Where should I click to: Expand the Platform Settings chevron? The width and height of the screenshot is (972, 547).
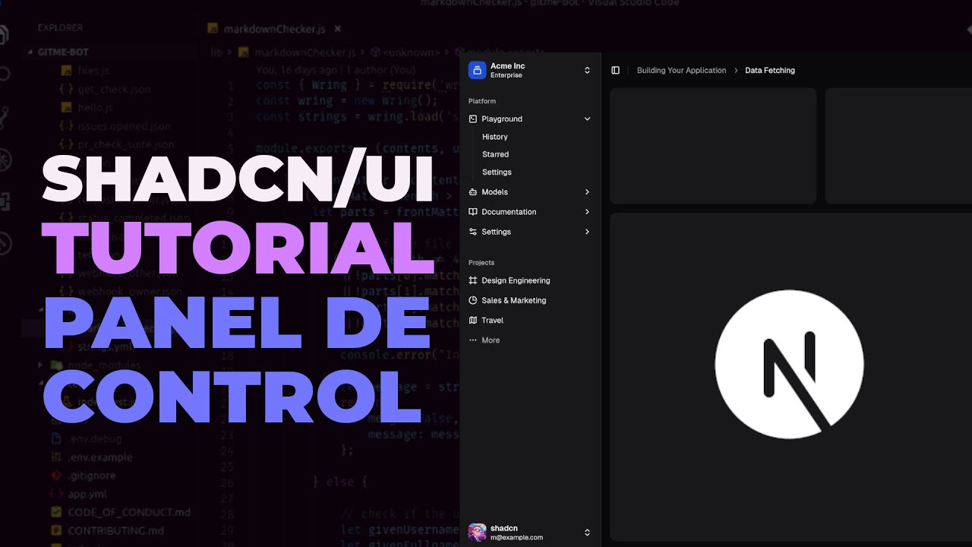coord(587,232)
